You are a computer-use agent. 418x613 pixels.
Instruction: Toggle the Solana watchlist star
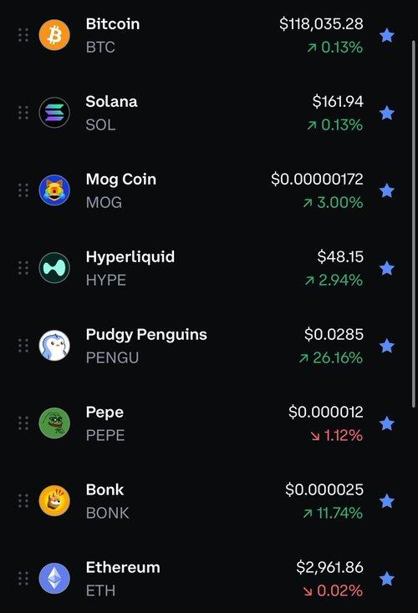[387, 113]
